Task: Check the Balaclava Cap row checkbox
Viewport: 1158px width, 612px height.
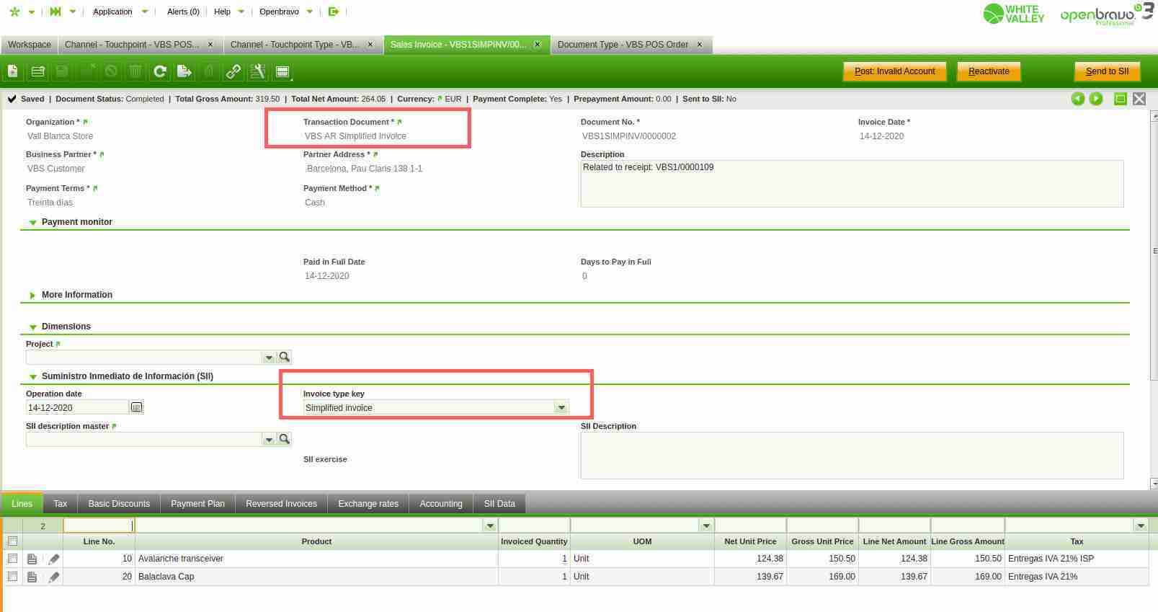Action: click(12, 577)
